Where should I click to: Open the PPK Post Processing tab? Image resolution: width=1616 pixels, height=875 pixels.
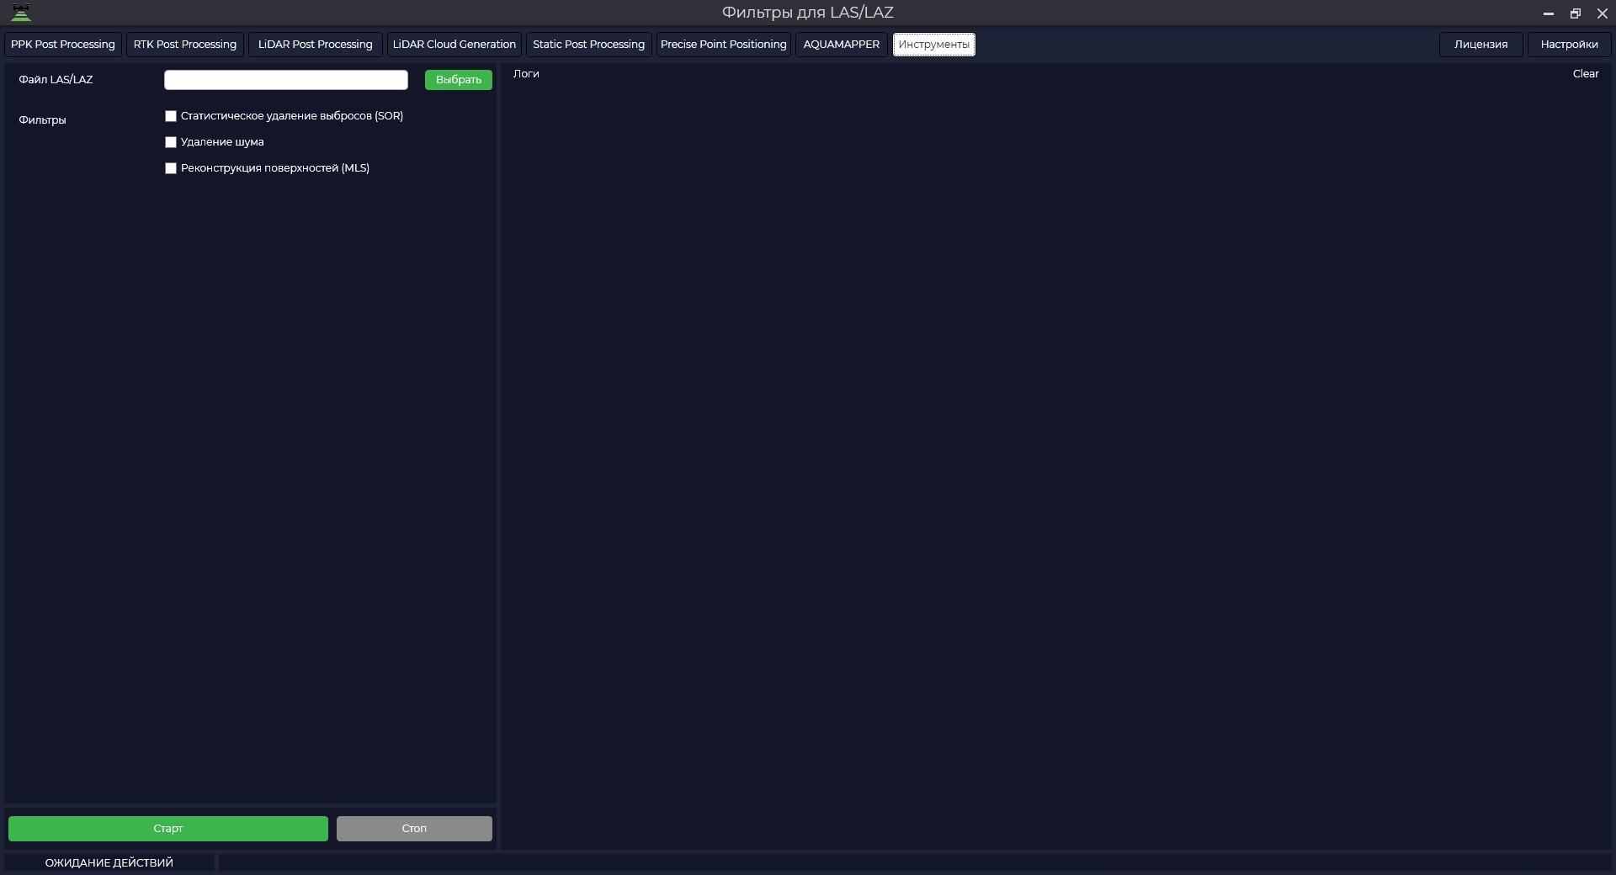point(63,45)
